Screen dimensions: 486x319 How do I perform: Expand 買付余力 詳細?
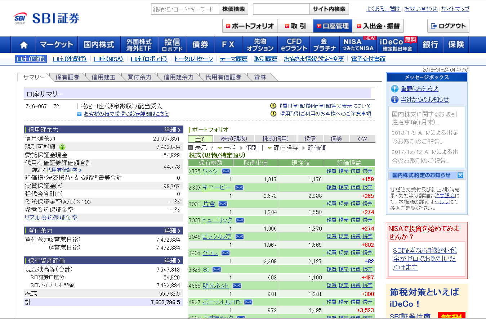point(173,231)
